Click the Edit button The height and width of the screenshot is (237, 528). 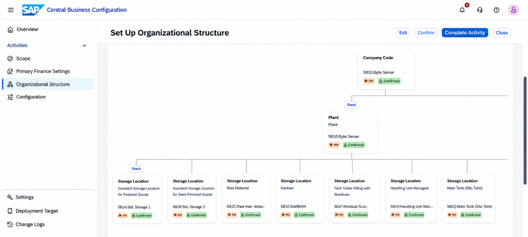pyautogui.click(x=403, y=33)
